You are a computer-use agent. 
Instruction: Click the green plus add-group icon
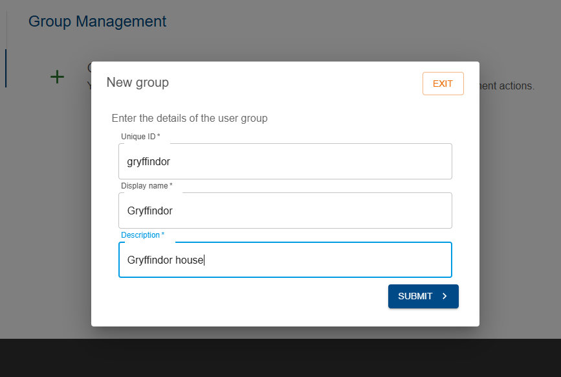[57, 77]
